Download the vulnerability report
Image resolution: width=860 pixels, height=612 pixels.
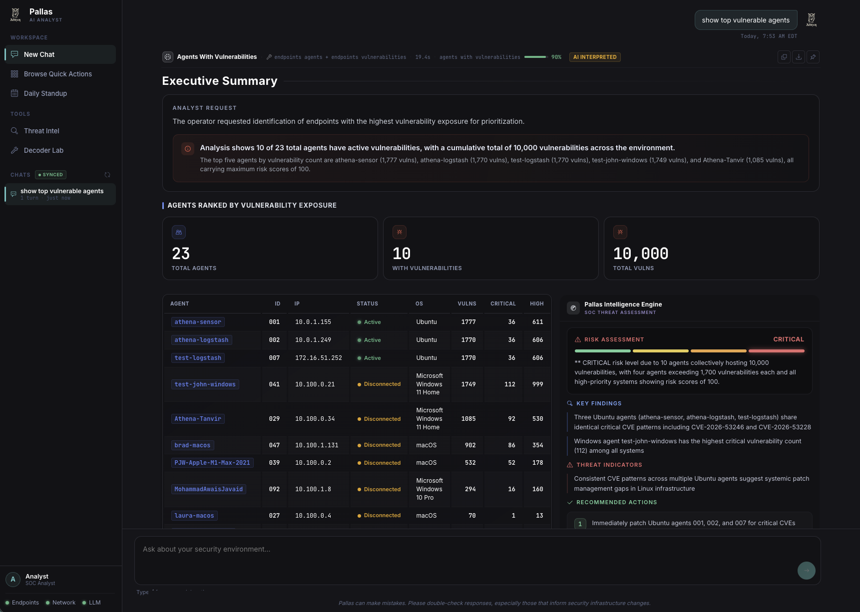pos(799,57)
